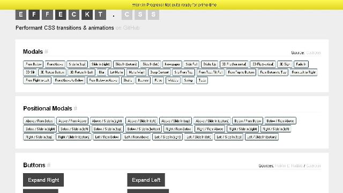Click the 'Right / Slide in (right)' button

coord(243,129)
